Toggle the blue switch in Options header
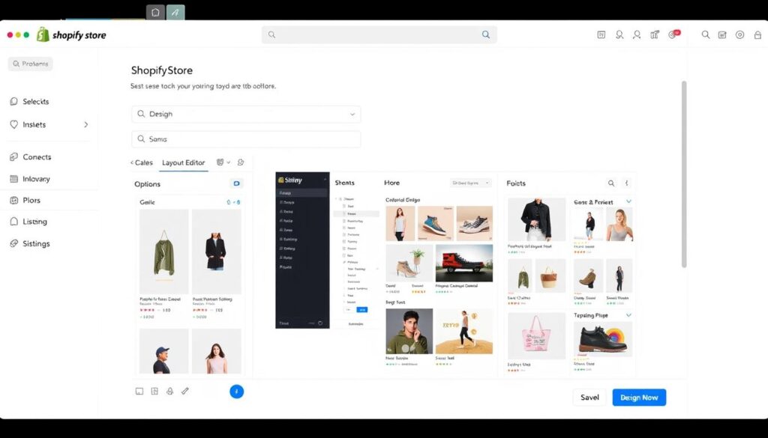Viewport: 768px width, 438px height. [236, 183]
